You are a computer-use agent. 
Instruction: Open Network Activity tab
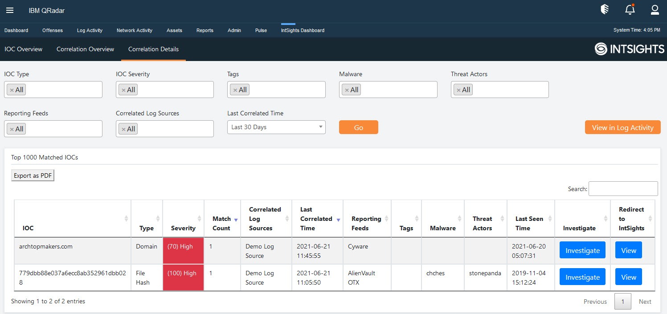[135, 30]
